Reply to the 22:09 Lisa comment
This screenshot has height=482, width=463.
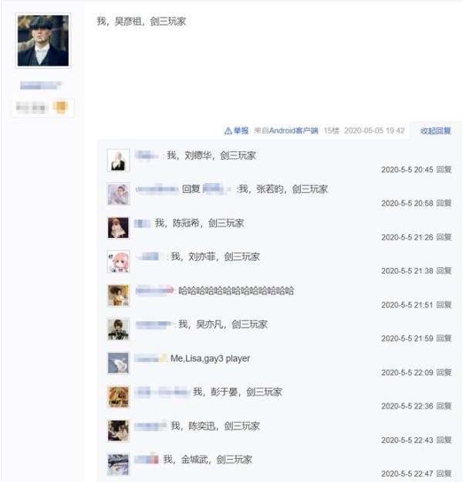point(444,372)
